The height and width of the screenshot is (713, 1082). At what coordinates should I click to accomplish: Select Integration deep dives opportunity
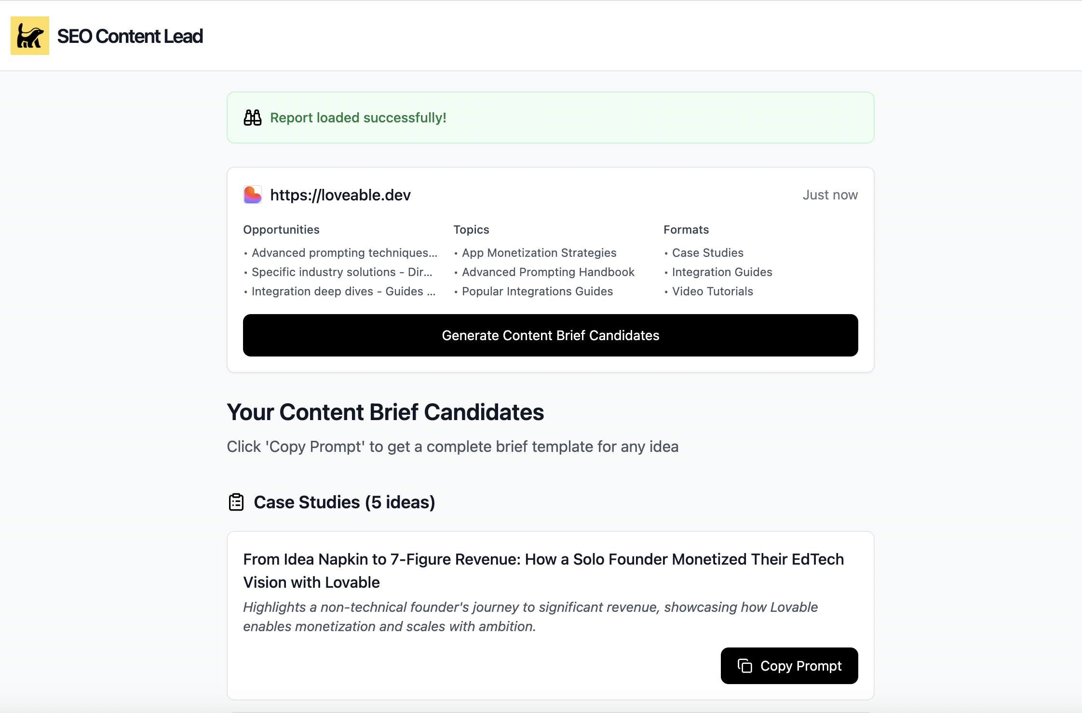point(343,291)
